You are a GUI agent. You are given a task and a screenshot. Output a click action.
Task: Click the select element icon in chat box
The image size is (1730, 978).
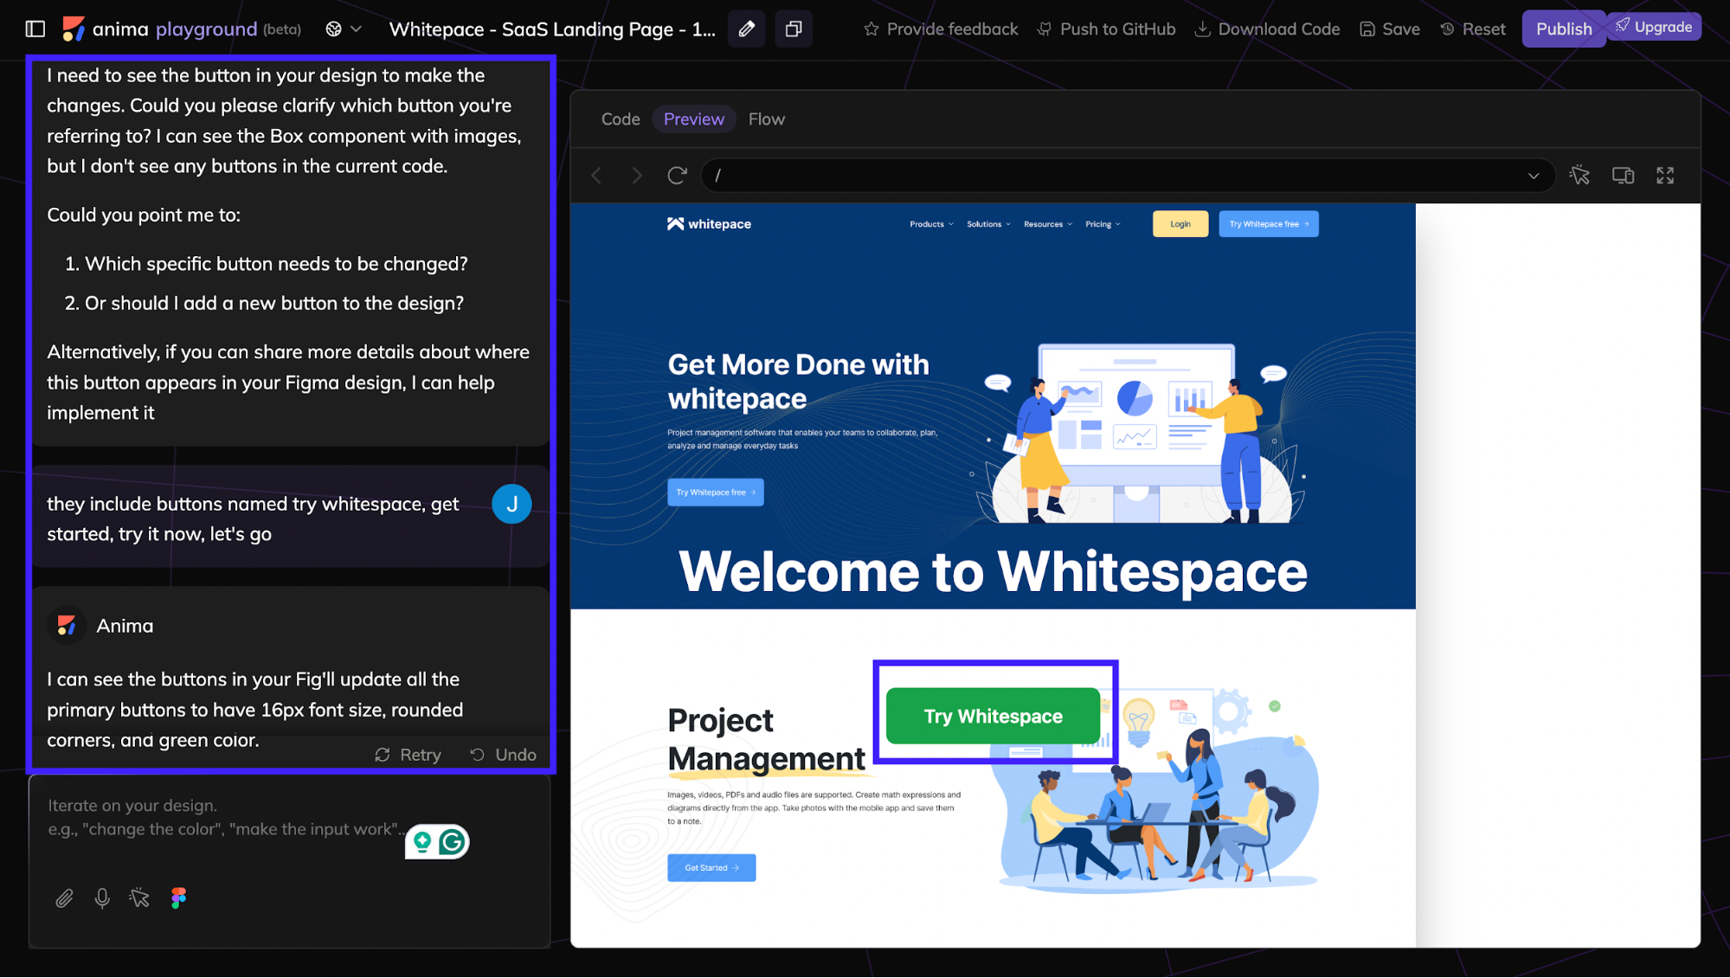(139, 898)
